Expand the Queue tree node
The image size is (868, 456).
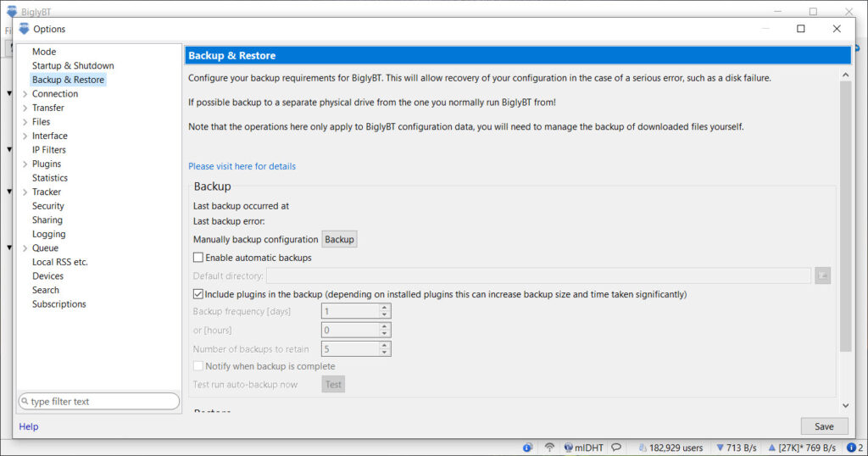pyautogui.click(x=25, y=248)
